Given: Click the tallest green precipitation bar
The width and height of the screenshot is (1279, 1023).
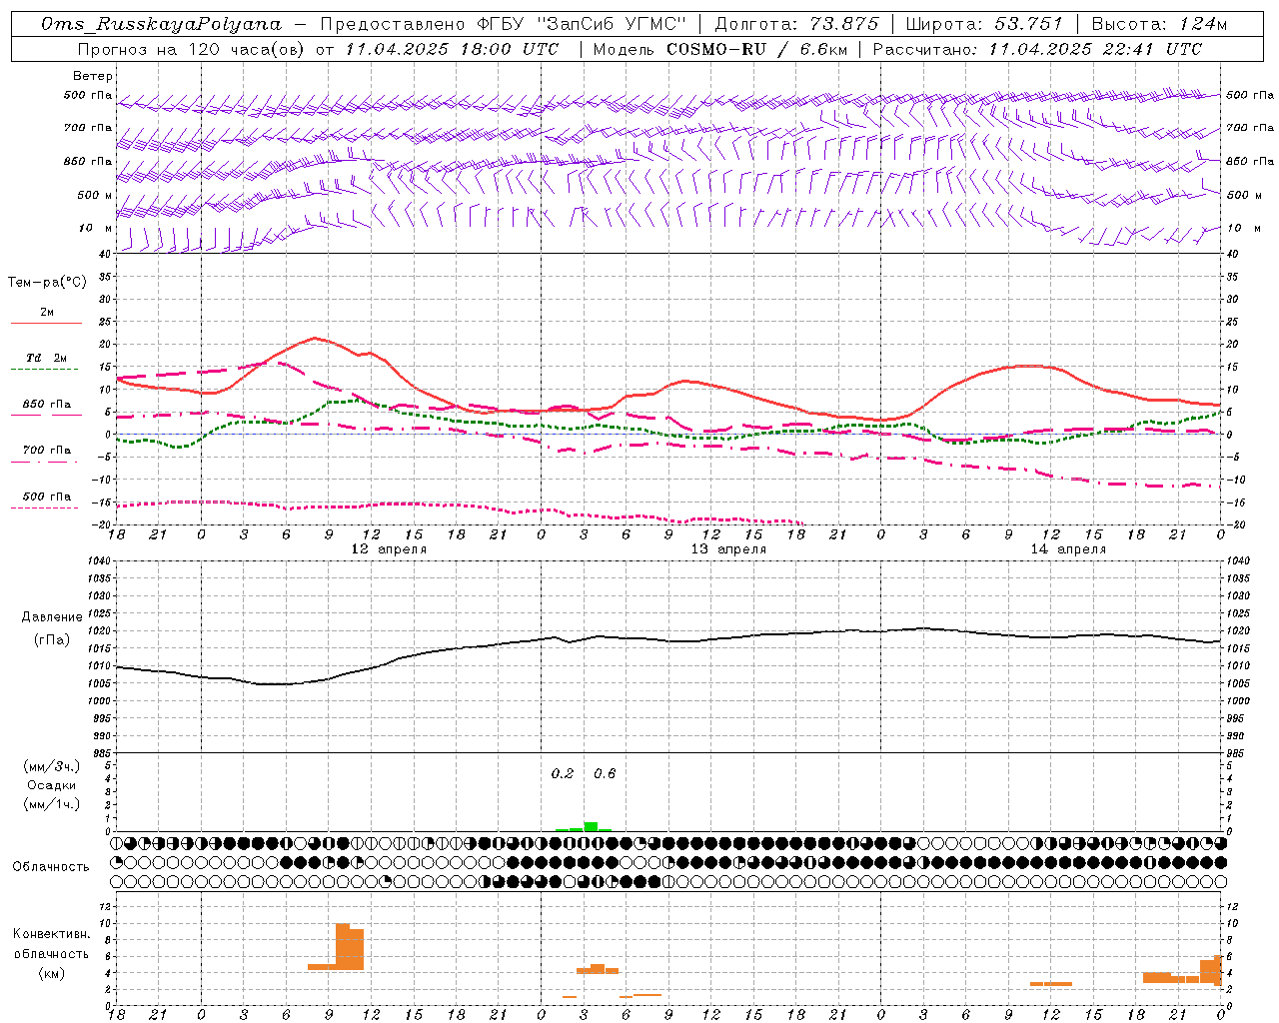Looking at the screenshot, I should tap(591, 827).
